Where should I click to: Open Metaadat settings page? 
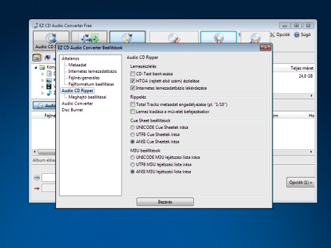pyautogui.click(x=77, y=65)
